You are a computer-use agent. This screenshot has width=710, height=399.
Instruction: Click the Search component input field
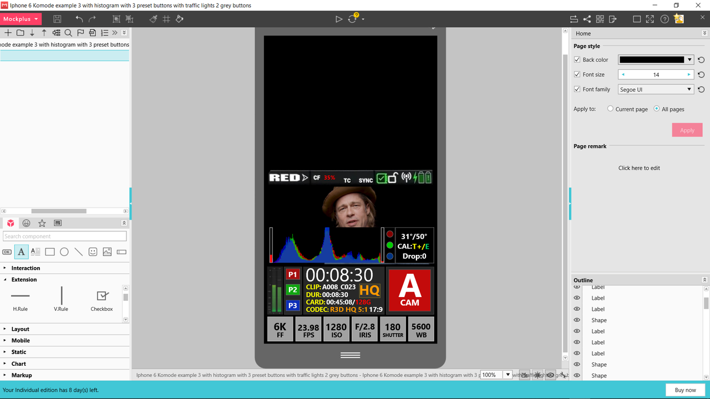pyautogui.click(x=64, y=236)
